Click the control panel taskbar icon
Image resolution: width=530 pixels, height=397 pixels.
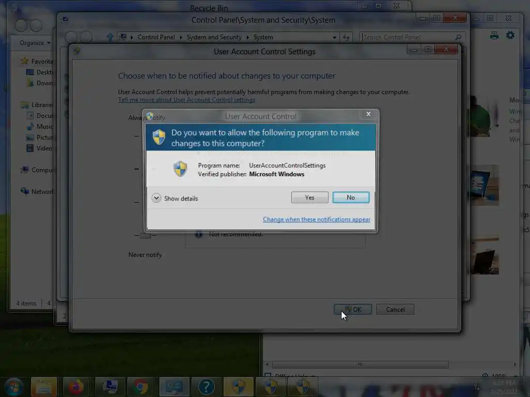[174, 387]
